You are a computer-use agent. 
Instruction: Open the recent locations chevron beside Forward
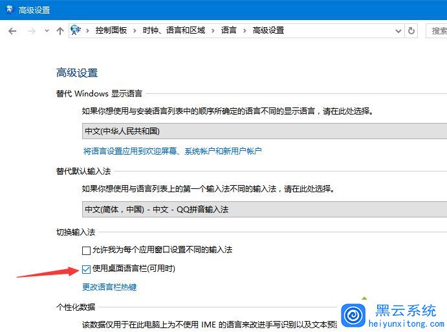[46, 30]
